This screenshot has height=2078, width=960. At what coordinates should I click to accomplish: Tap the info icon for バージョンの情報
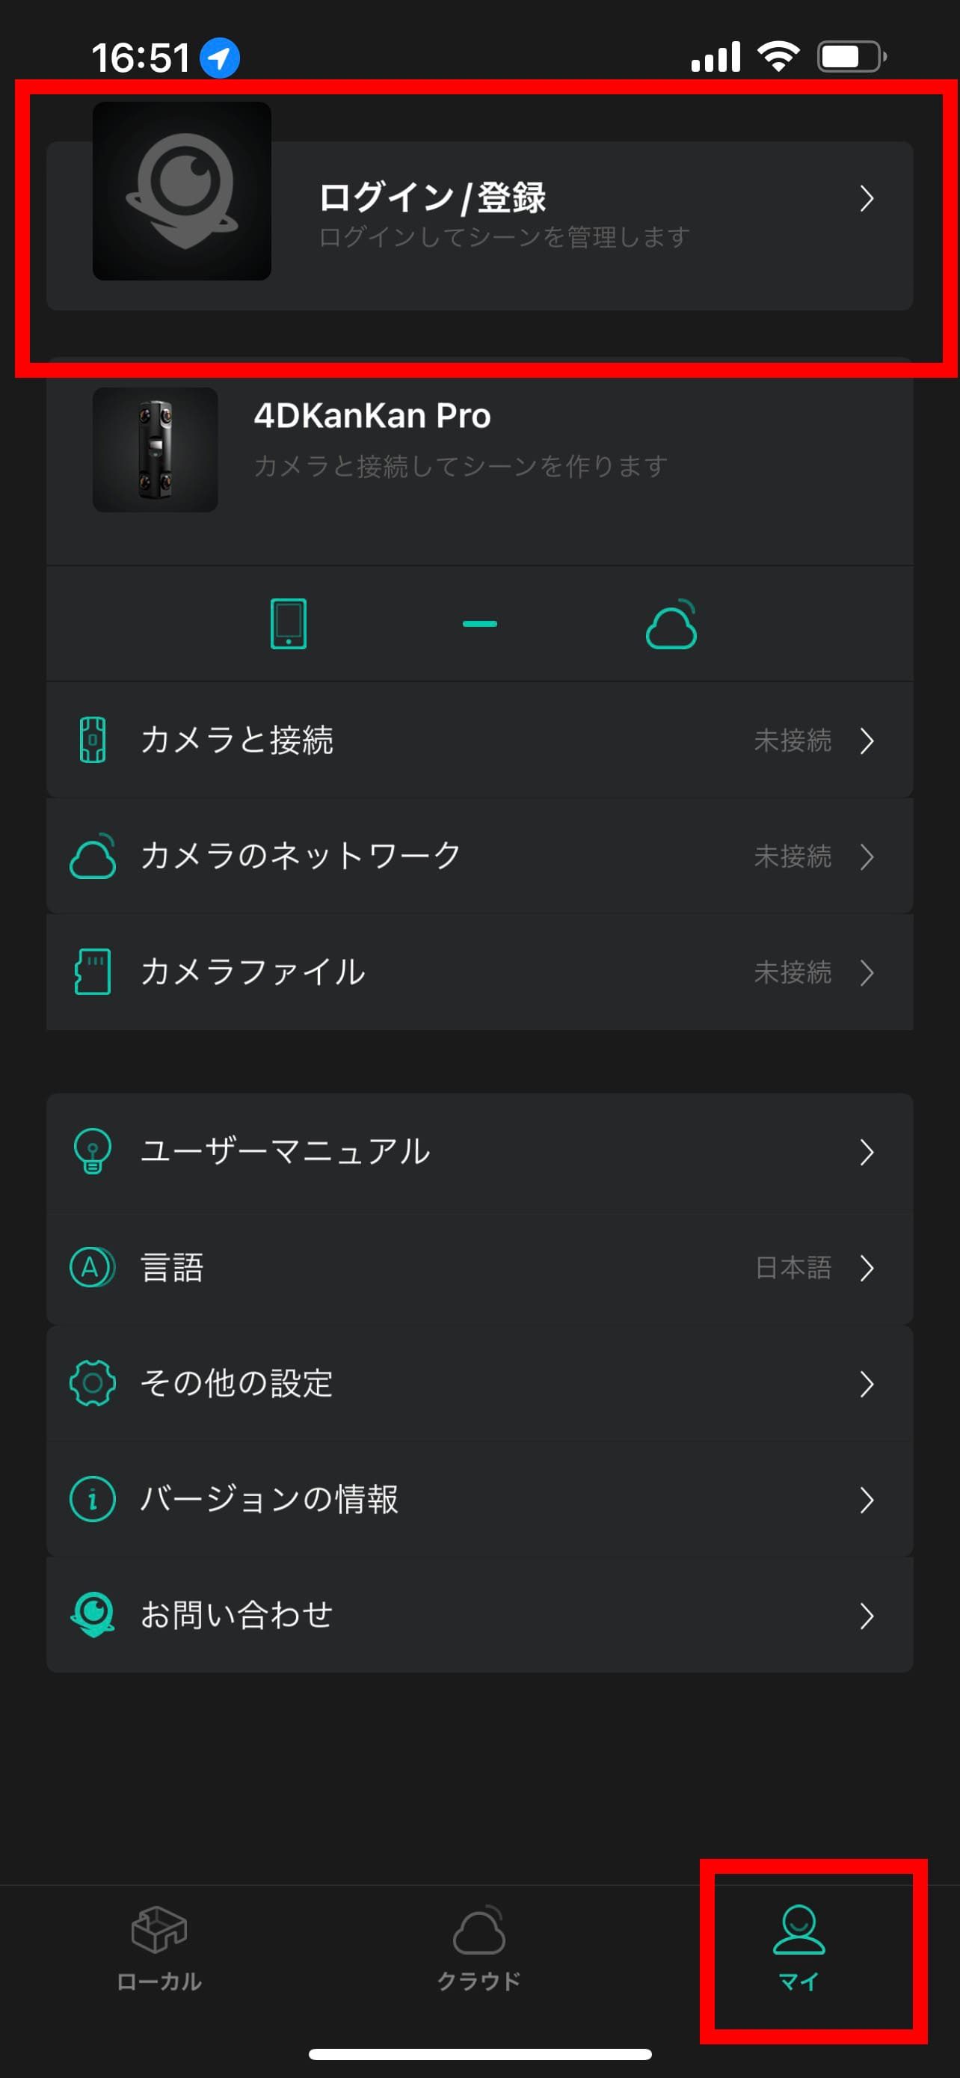coord(93,1499)
